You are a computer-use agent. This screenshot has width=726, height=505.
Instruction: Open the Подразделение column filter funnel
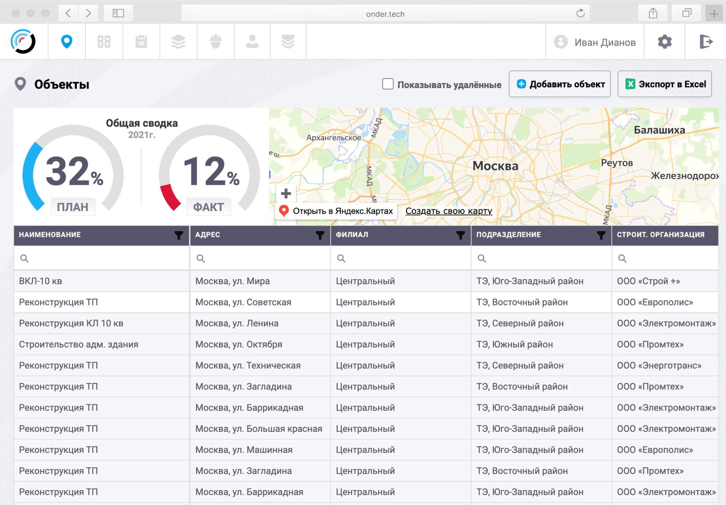[x=601, y=235]
